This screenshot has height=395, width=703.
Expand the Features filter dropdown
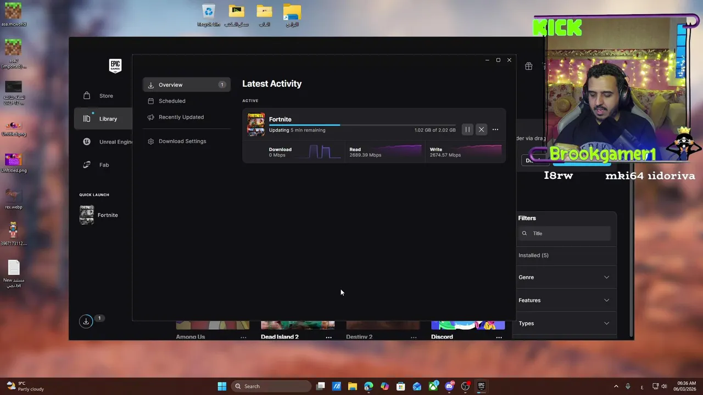coord(565,300)
